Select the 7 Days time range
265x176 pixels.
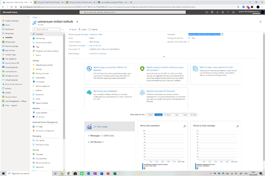pos(185,115)
